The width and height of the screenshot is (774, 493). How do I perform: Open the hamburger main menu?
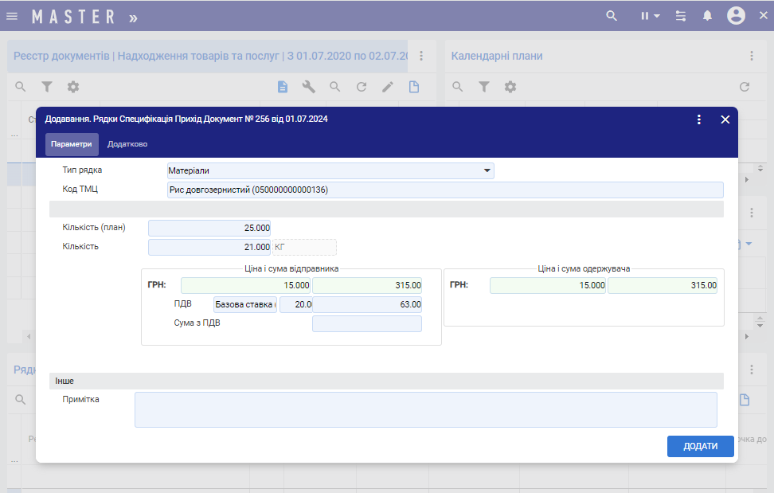pyautogui.click(x=12, y=16)
